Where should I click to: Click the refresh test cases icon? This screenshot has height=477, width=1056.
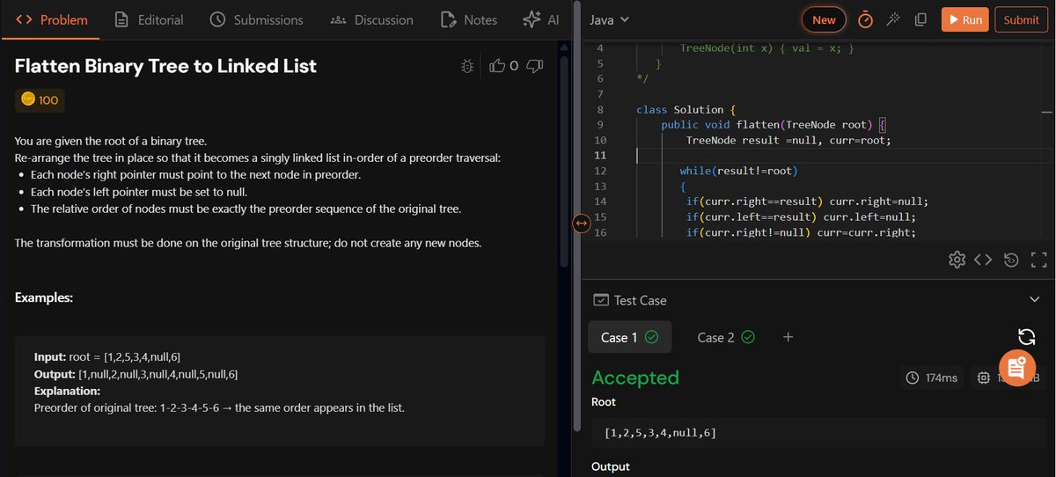(1025, 336)
